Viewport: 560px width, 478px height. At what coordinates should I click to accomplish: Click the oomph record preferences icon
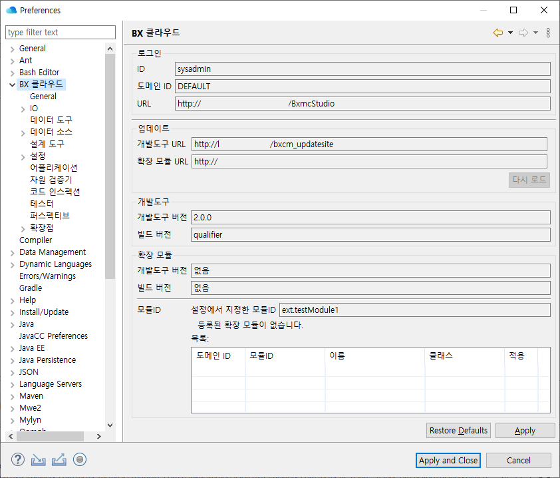click(80, 459)
